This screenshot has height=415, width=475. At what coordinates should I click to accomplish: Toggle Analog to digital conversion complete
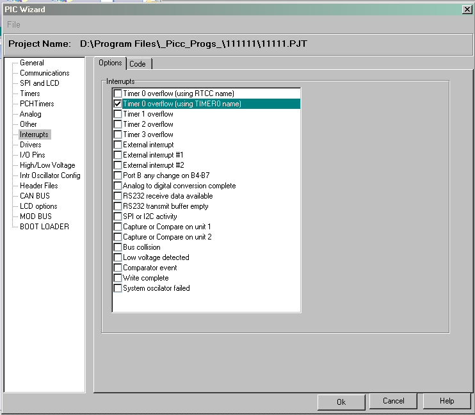coord(118,186)
